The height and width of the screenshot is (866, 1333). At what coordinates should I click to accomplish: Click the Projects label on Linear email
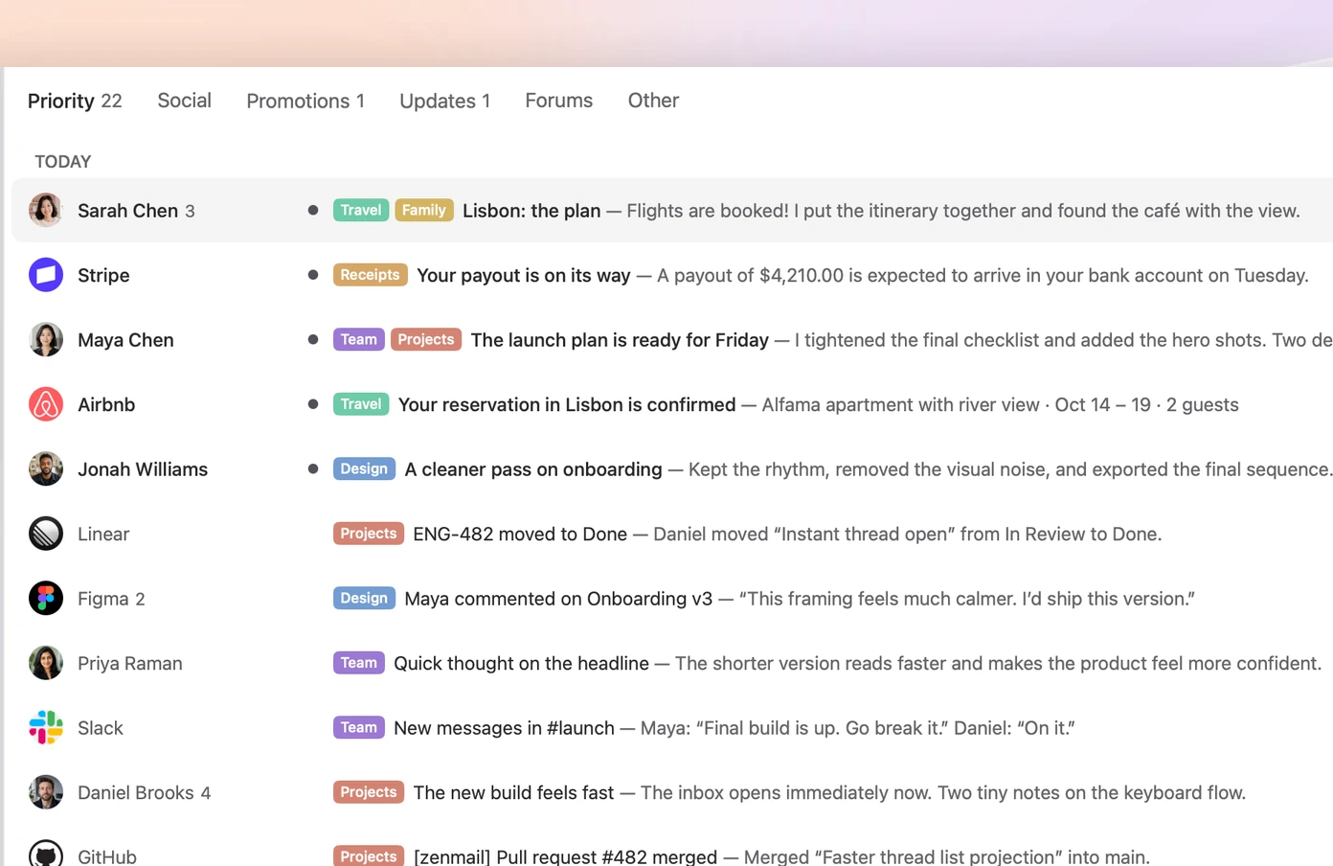369,534
